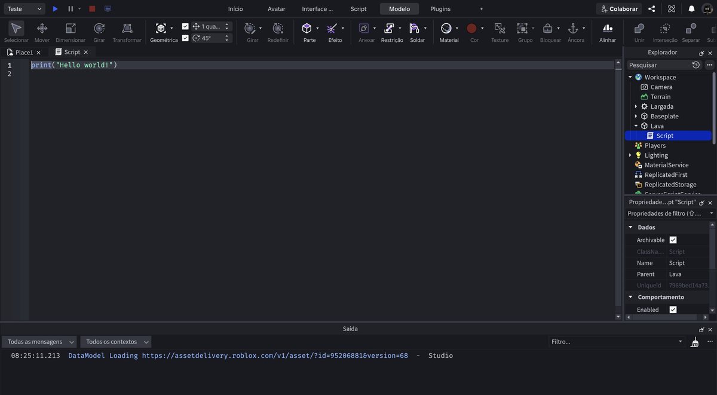Click the Separar separate icon
Image resolution: width=717 pixels, height=395 pixels.
point(691,28)
